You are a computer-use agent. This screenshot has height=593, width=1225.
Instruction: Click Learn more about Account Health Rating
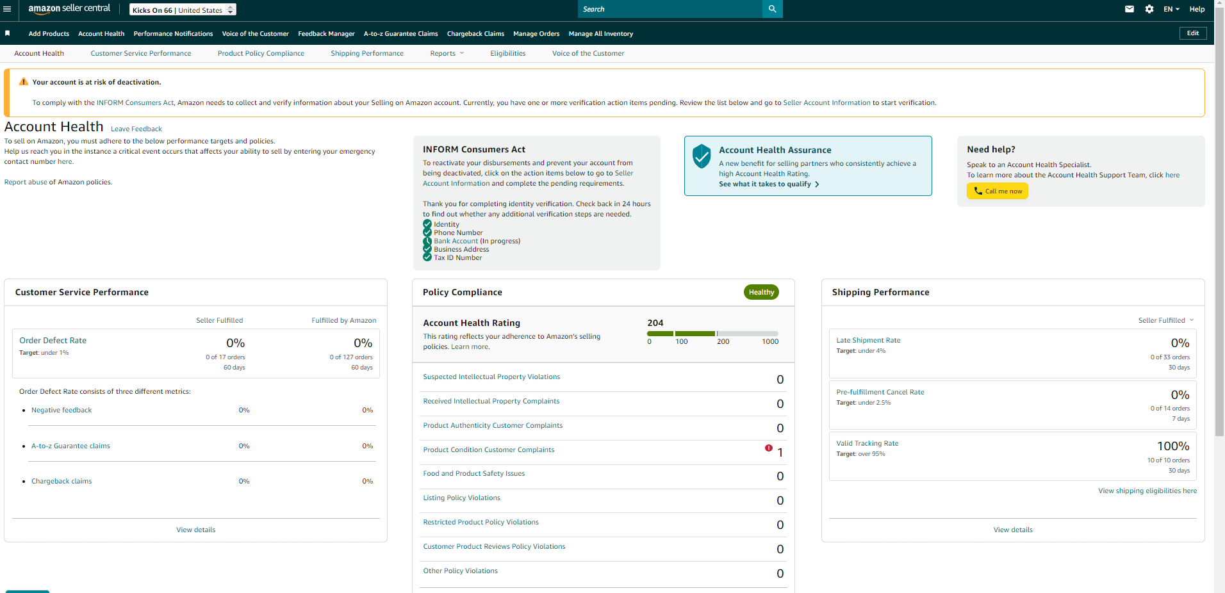click(470, 346)
